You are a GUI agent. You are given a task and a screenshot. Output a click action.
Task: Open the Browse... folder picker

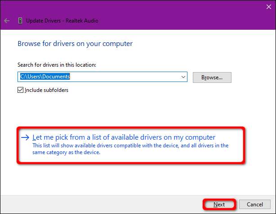pyautogui.click(x=212, y=77)
